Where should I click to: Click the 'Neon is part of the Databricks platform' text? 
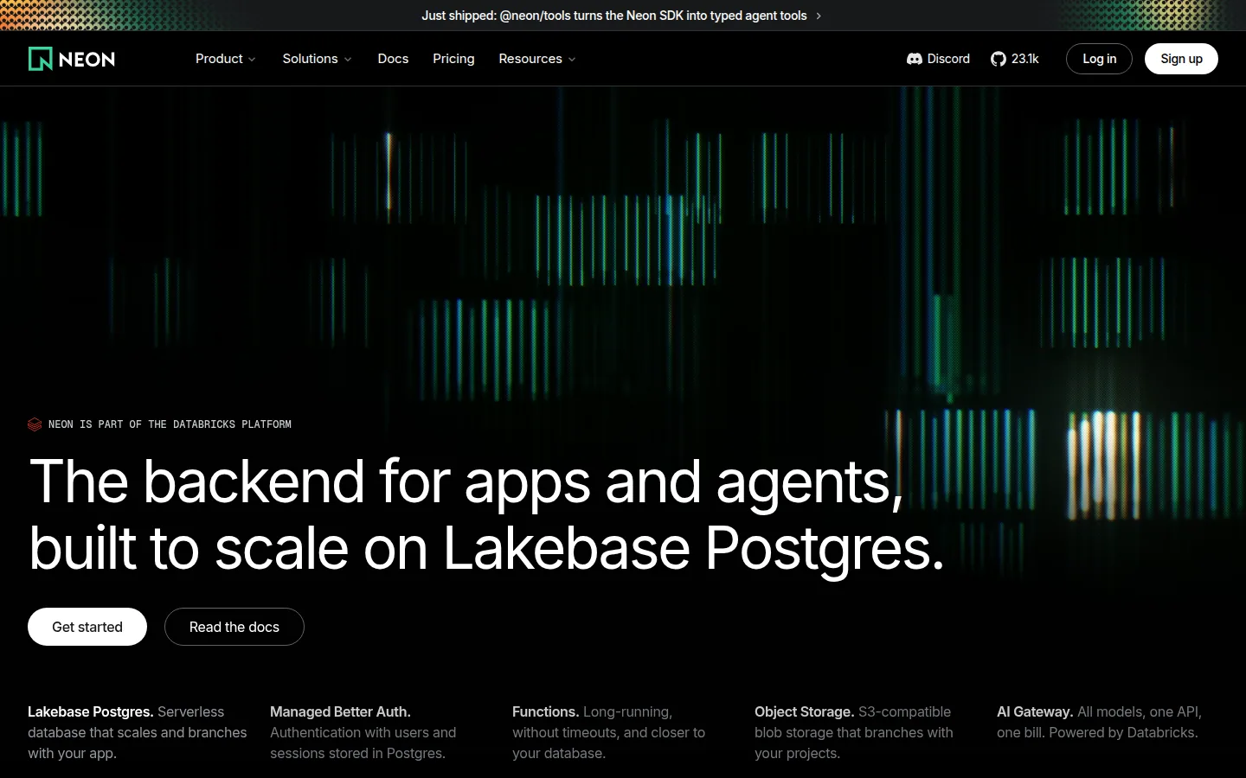tap(170, 424)
